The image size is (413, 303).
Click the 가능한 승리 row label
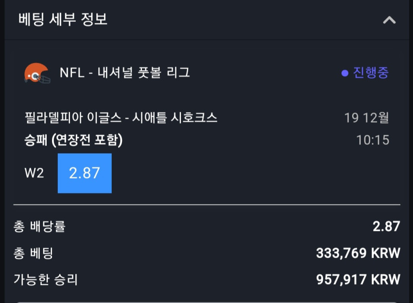tap(46, 280)
